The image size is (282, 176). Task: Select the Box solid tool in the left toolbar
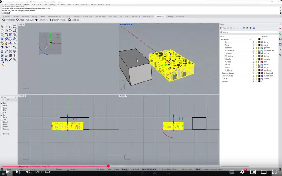tap(2, 39)
